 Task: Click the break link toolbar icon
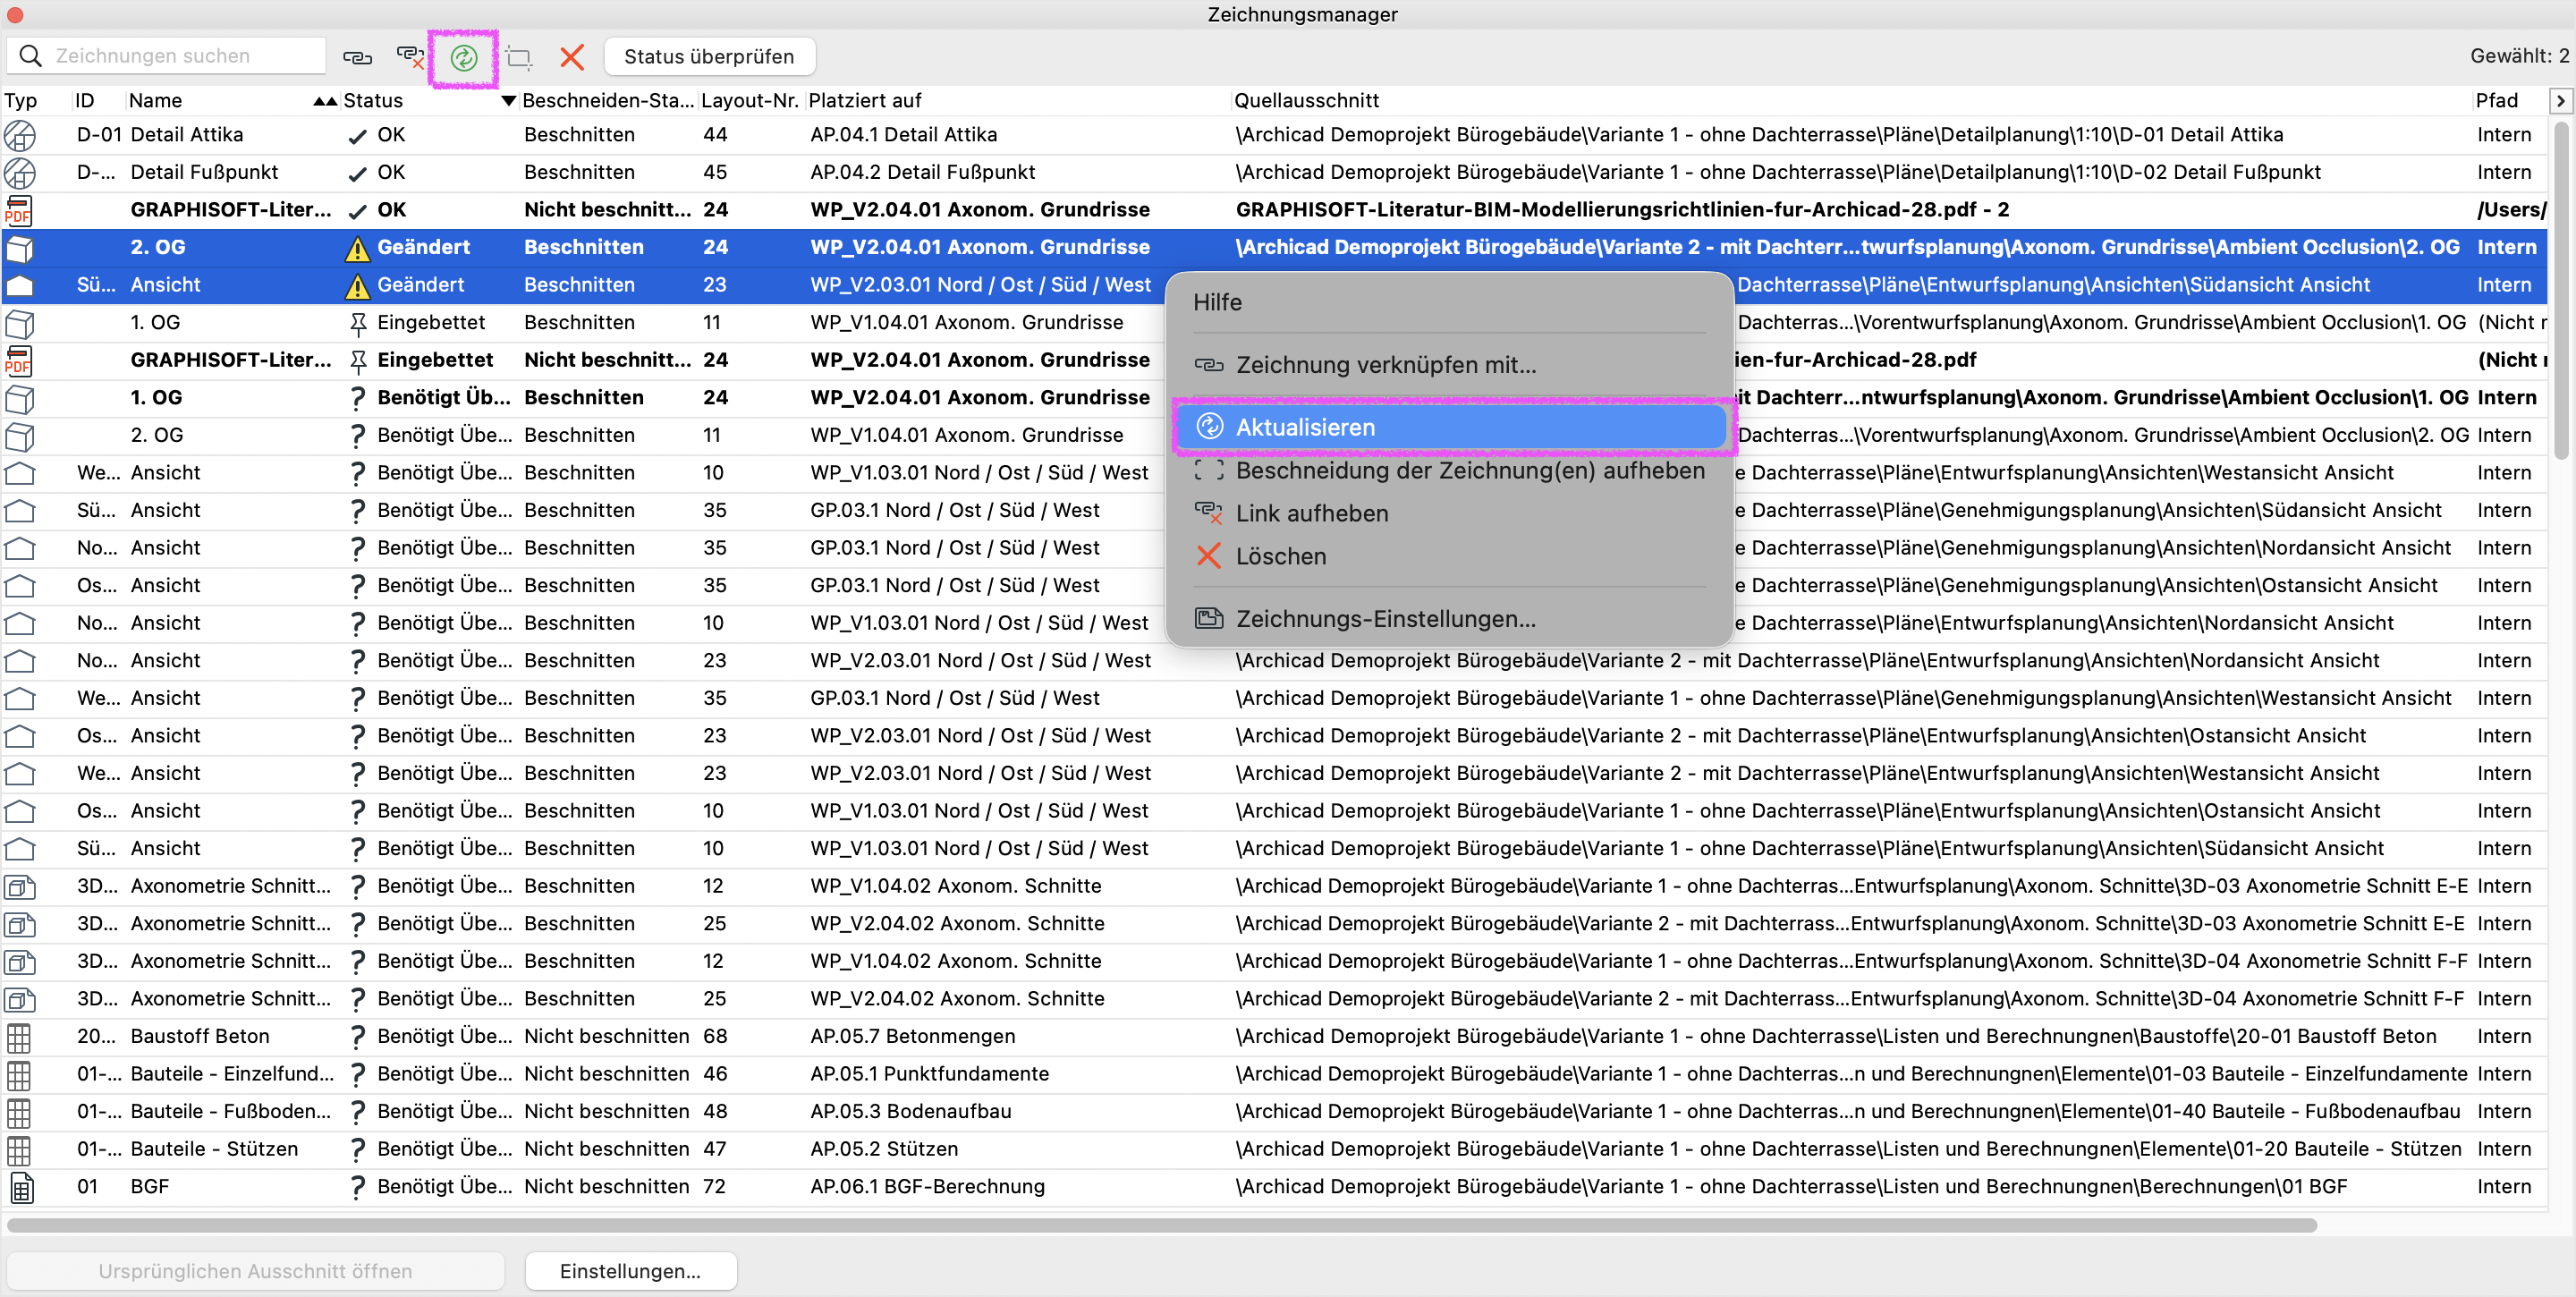pos(410,57)
